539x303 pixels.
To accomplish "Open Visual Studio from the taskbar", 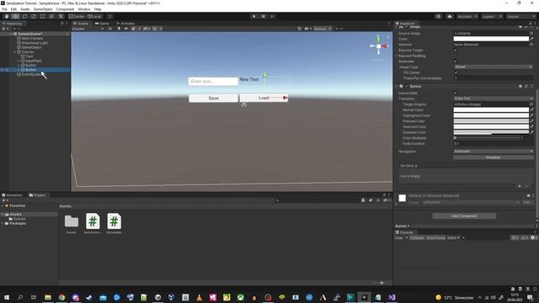I will (392, 297).
